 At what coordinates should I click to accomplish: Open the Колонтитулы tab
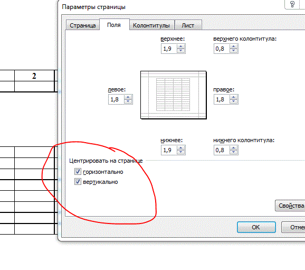tap(151, 25)
